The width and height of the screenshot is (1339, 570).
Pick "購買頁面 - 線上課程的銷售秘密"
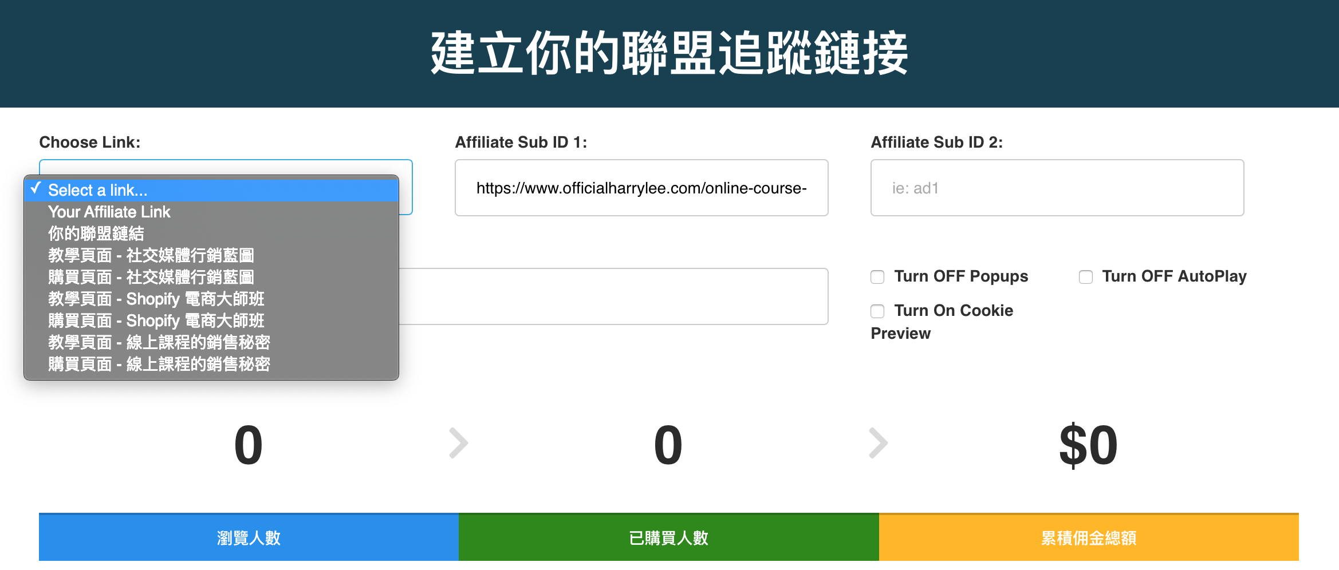(159, 364)
